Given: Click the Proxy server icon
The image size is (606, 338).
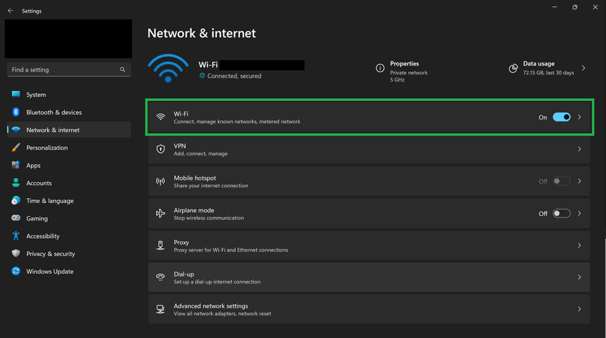Looking at the screenshot, I should [x=161, y=245].
